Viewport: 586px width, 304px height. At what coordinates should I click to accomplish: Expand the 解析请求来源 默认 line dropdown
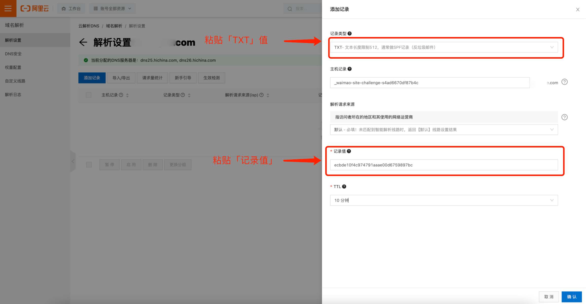pos(444,130)
